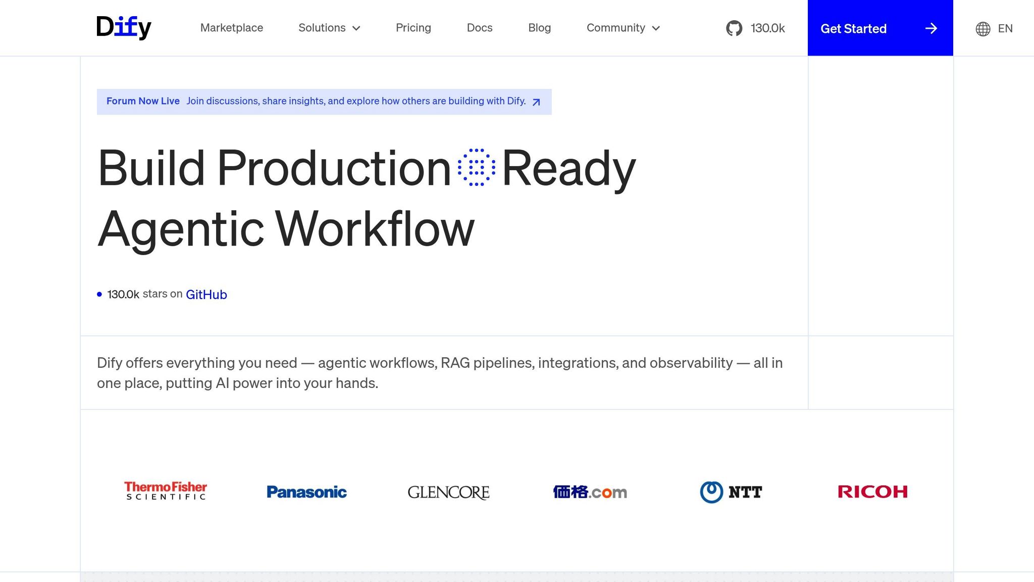Click the dotted circle icon in headline

pyautogui.click(x=476, y=167)
